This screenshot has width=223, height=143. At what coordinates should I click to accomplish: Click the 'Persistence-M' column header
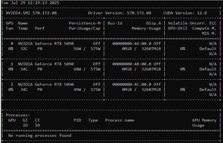pos(85,23)
